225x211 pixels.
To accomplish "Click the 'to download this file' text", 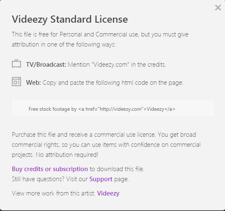I will click(117, 169).
